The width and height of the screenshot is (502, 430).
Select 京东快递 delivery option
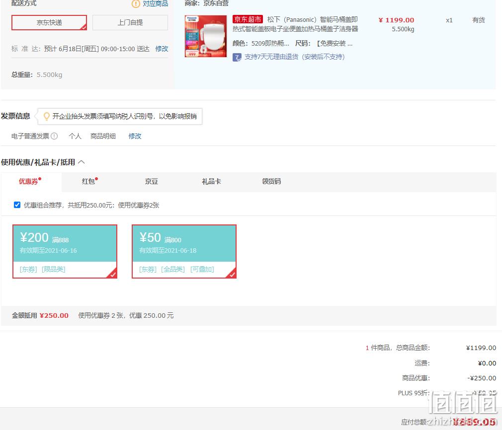49,22
